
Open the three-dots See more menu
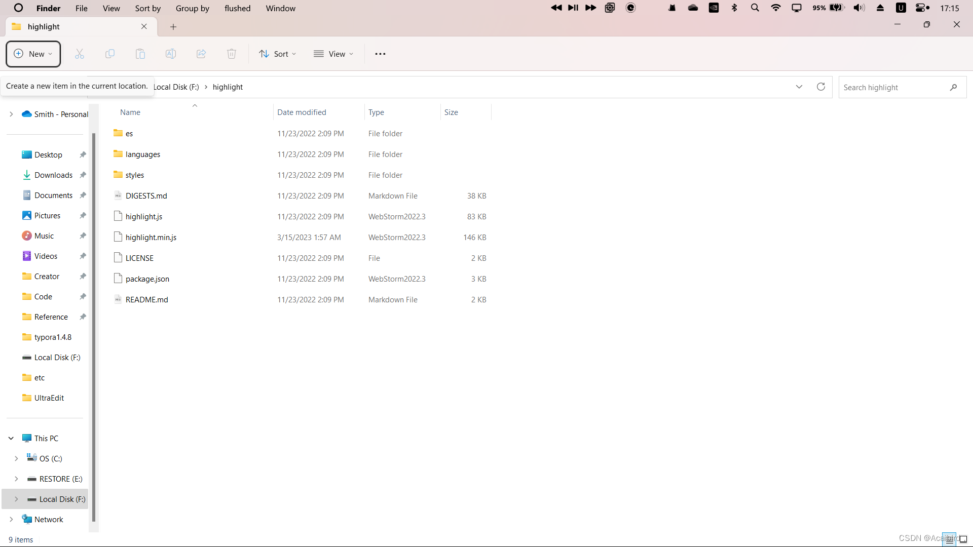(x=380, y=54)
